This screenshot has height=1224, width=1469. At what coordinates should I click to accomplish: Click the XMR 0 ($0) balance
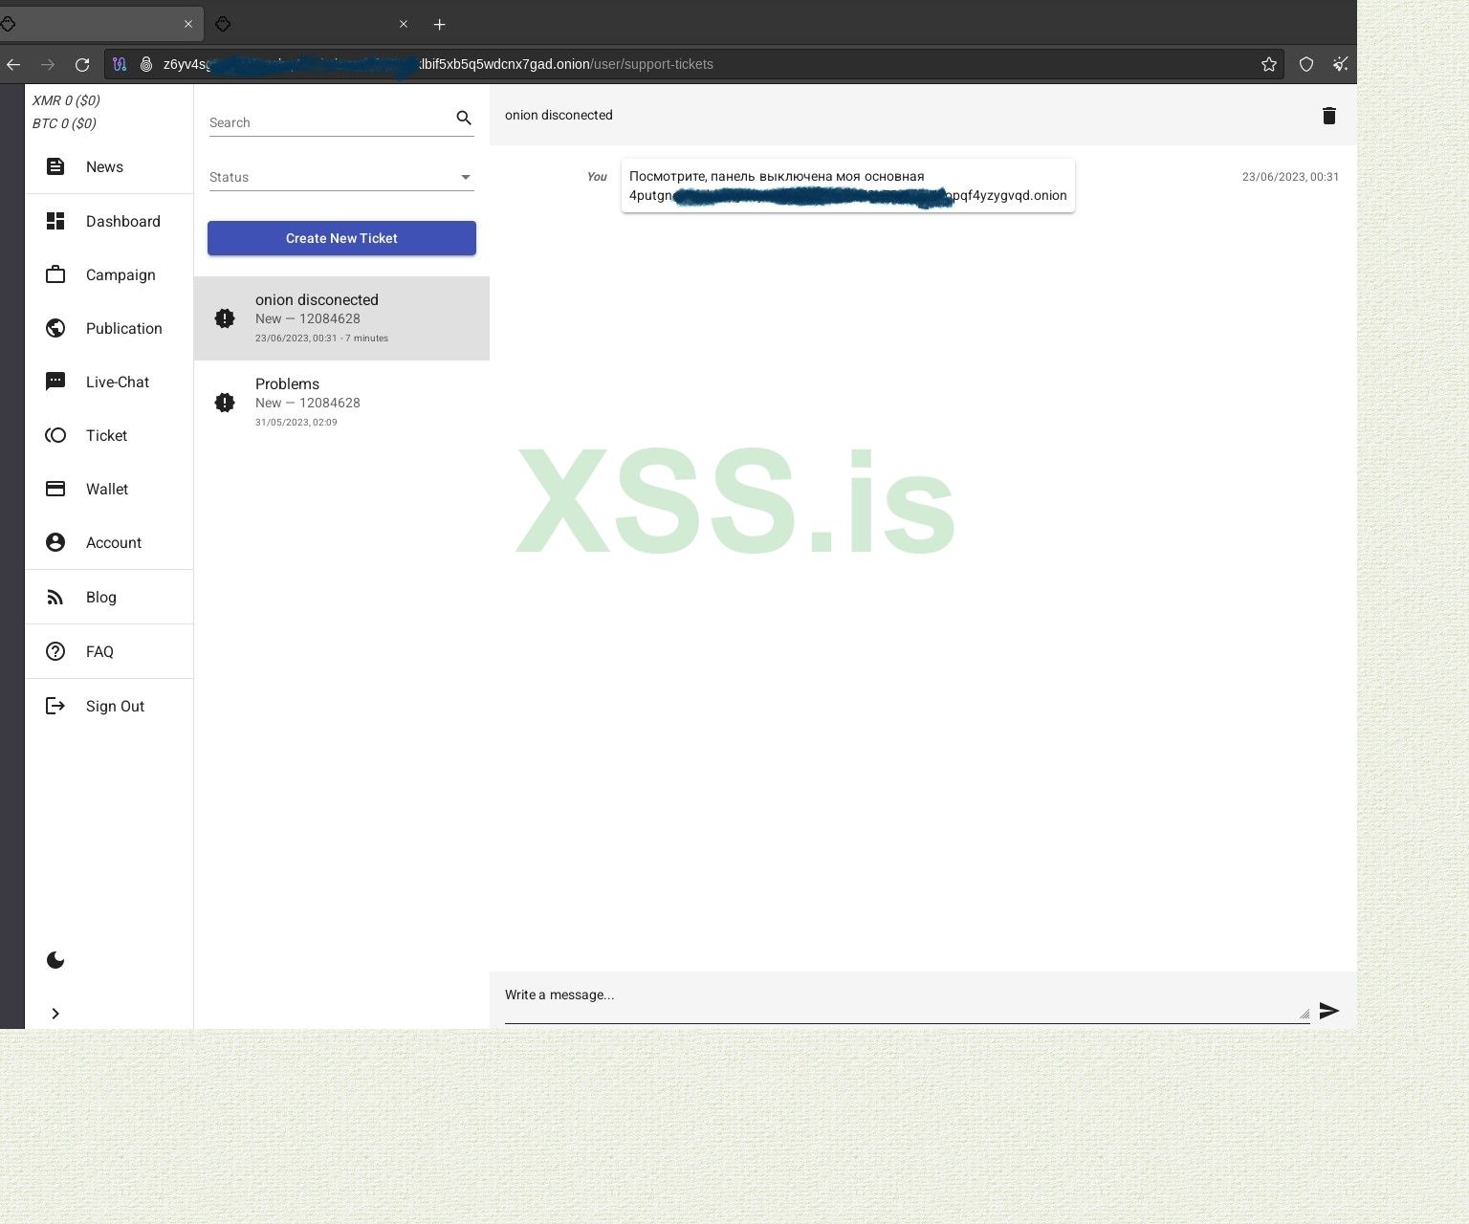tap(66, 100)
